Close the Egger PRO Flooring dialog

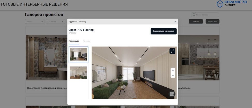point(175,22)
